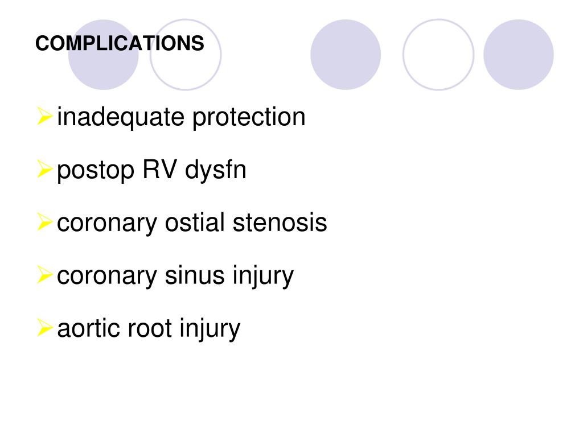Click the yellow arrow before aortic root injury
The height and width of the screenshot is (437, 583).
[44, 327]
